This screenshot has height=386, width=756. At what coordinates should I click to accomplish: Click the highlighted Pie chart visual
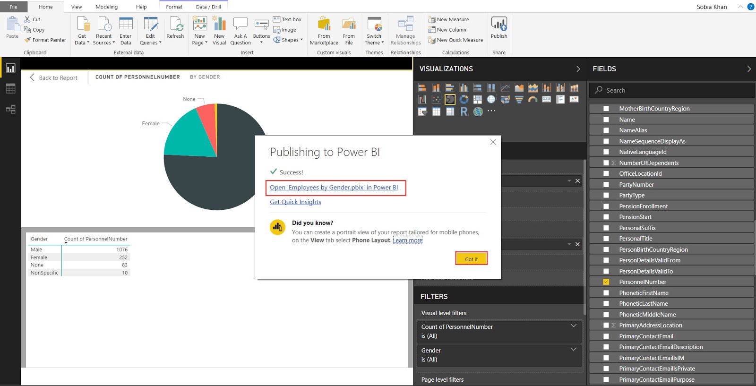[x=450, y=99]
